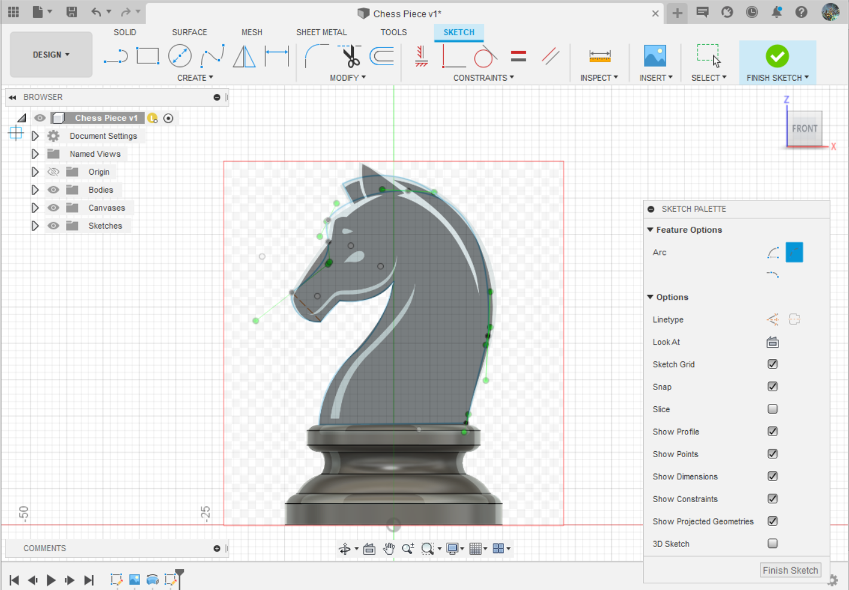
Task: Select the Fillet tool
Action: [316, 56]
